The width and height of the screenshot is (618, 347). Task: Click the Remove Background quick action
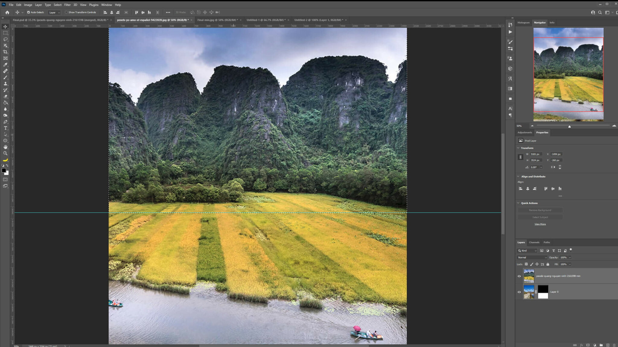[x=540, y=210]
